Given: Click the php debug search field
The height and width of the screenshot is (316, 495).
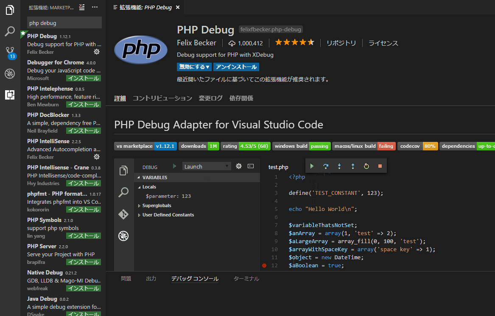Looking at the screenshot, I should click(64, 23).
